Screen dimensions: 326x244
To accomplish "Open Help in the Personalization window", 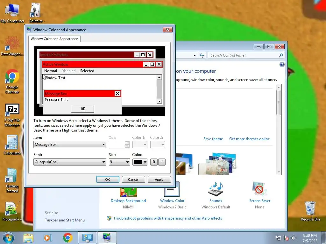I will 282,64.
